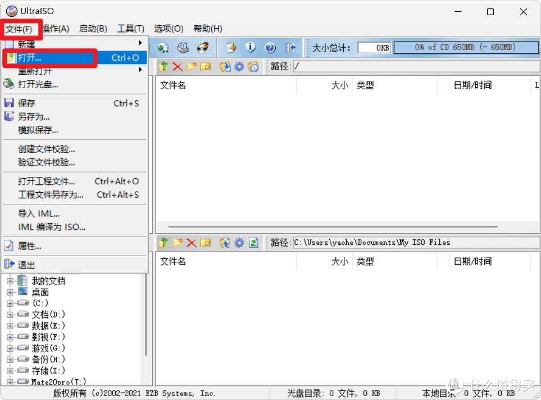
Task: Open the 文件(F) menu
Action: click(x=19, y=29)
